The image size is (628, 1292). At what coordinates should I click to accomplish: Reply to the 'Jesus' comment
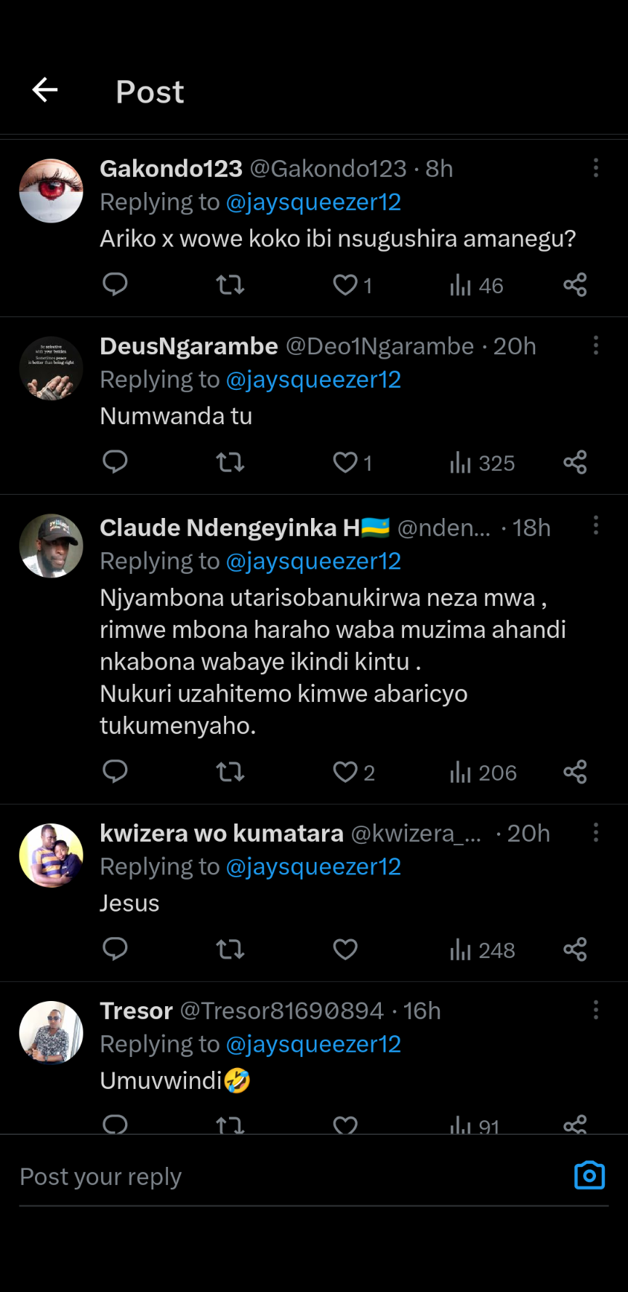coord(115,949)
